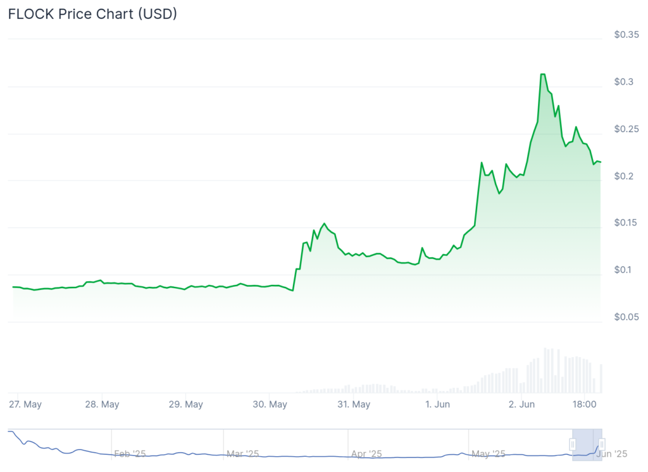Viewport: 648px width, 472px height.
Task: Click the left handle of the range navigator
Action: pos(572,444)
